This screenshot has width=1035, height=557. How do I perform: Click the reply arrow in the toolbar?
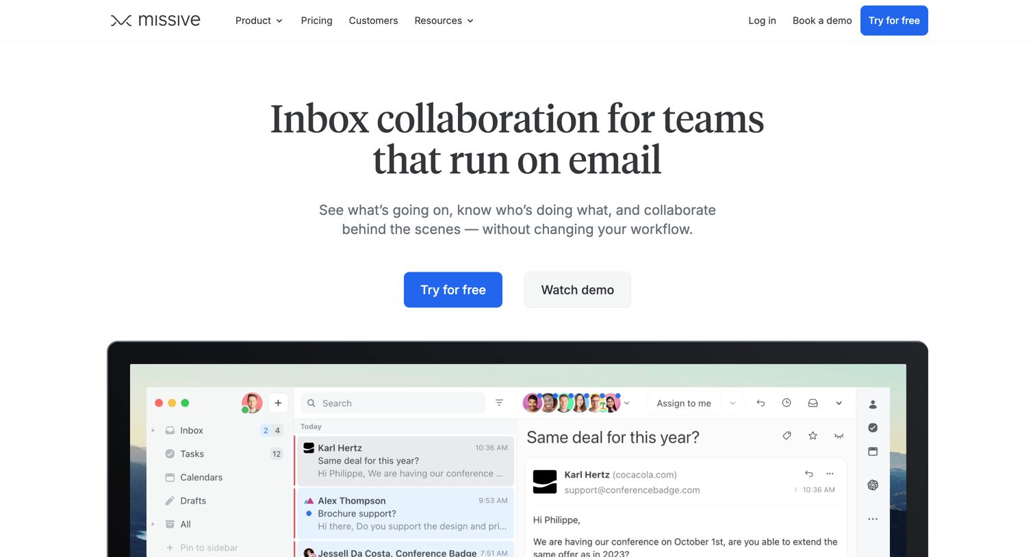(x=761, y=403)
